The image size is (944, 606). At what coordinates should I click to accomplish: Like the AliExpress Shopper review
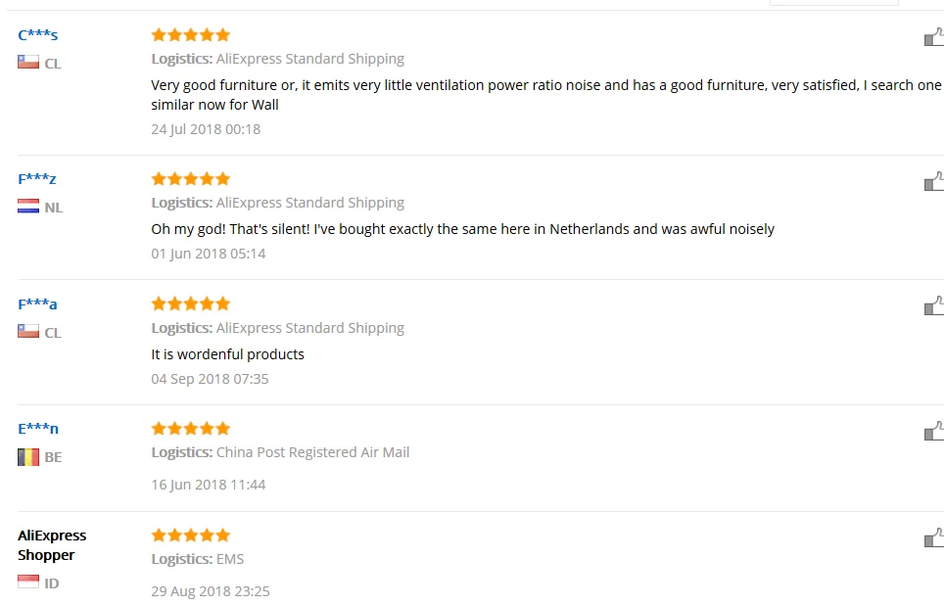(x=934, y=538)
